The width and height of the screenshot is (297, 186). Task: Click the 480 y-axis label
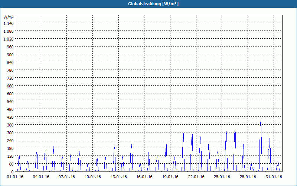(x=10, y=109)
